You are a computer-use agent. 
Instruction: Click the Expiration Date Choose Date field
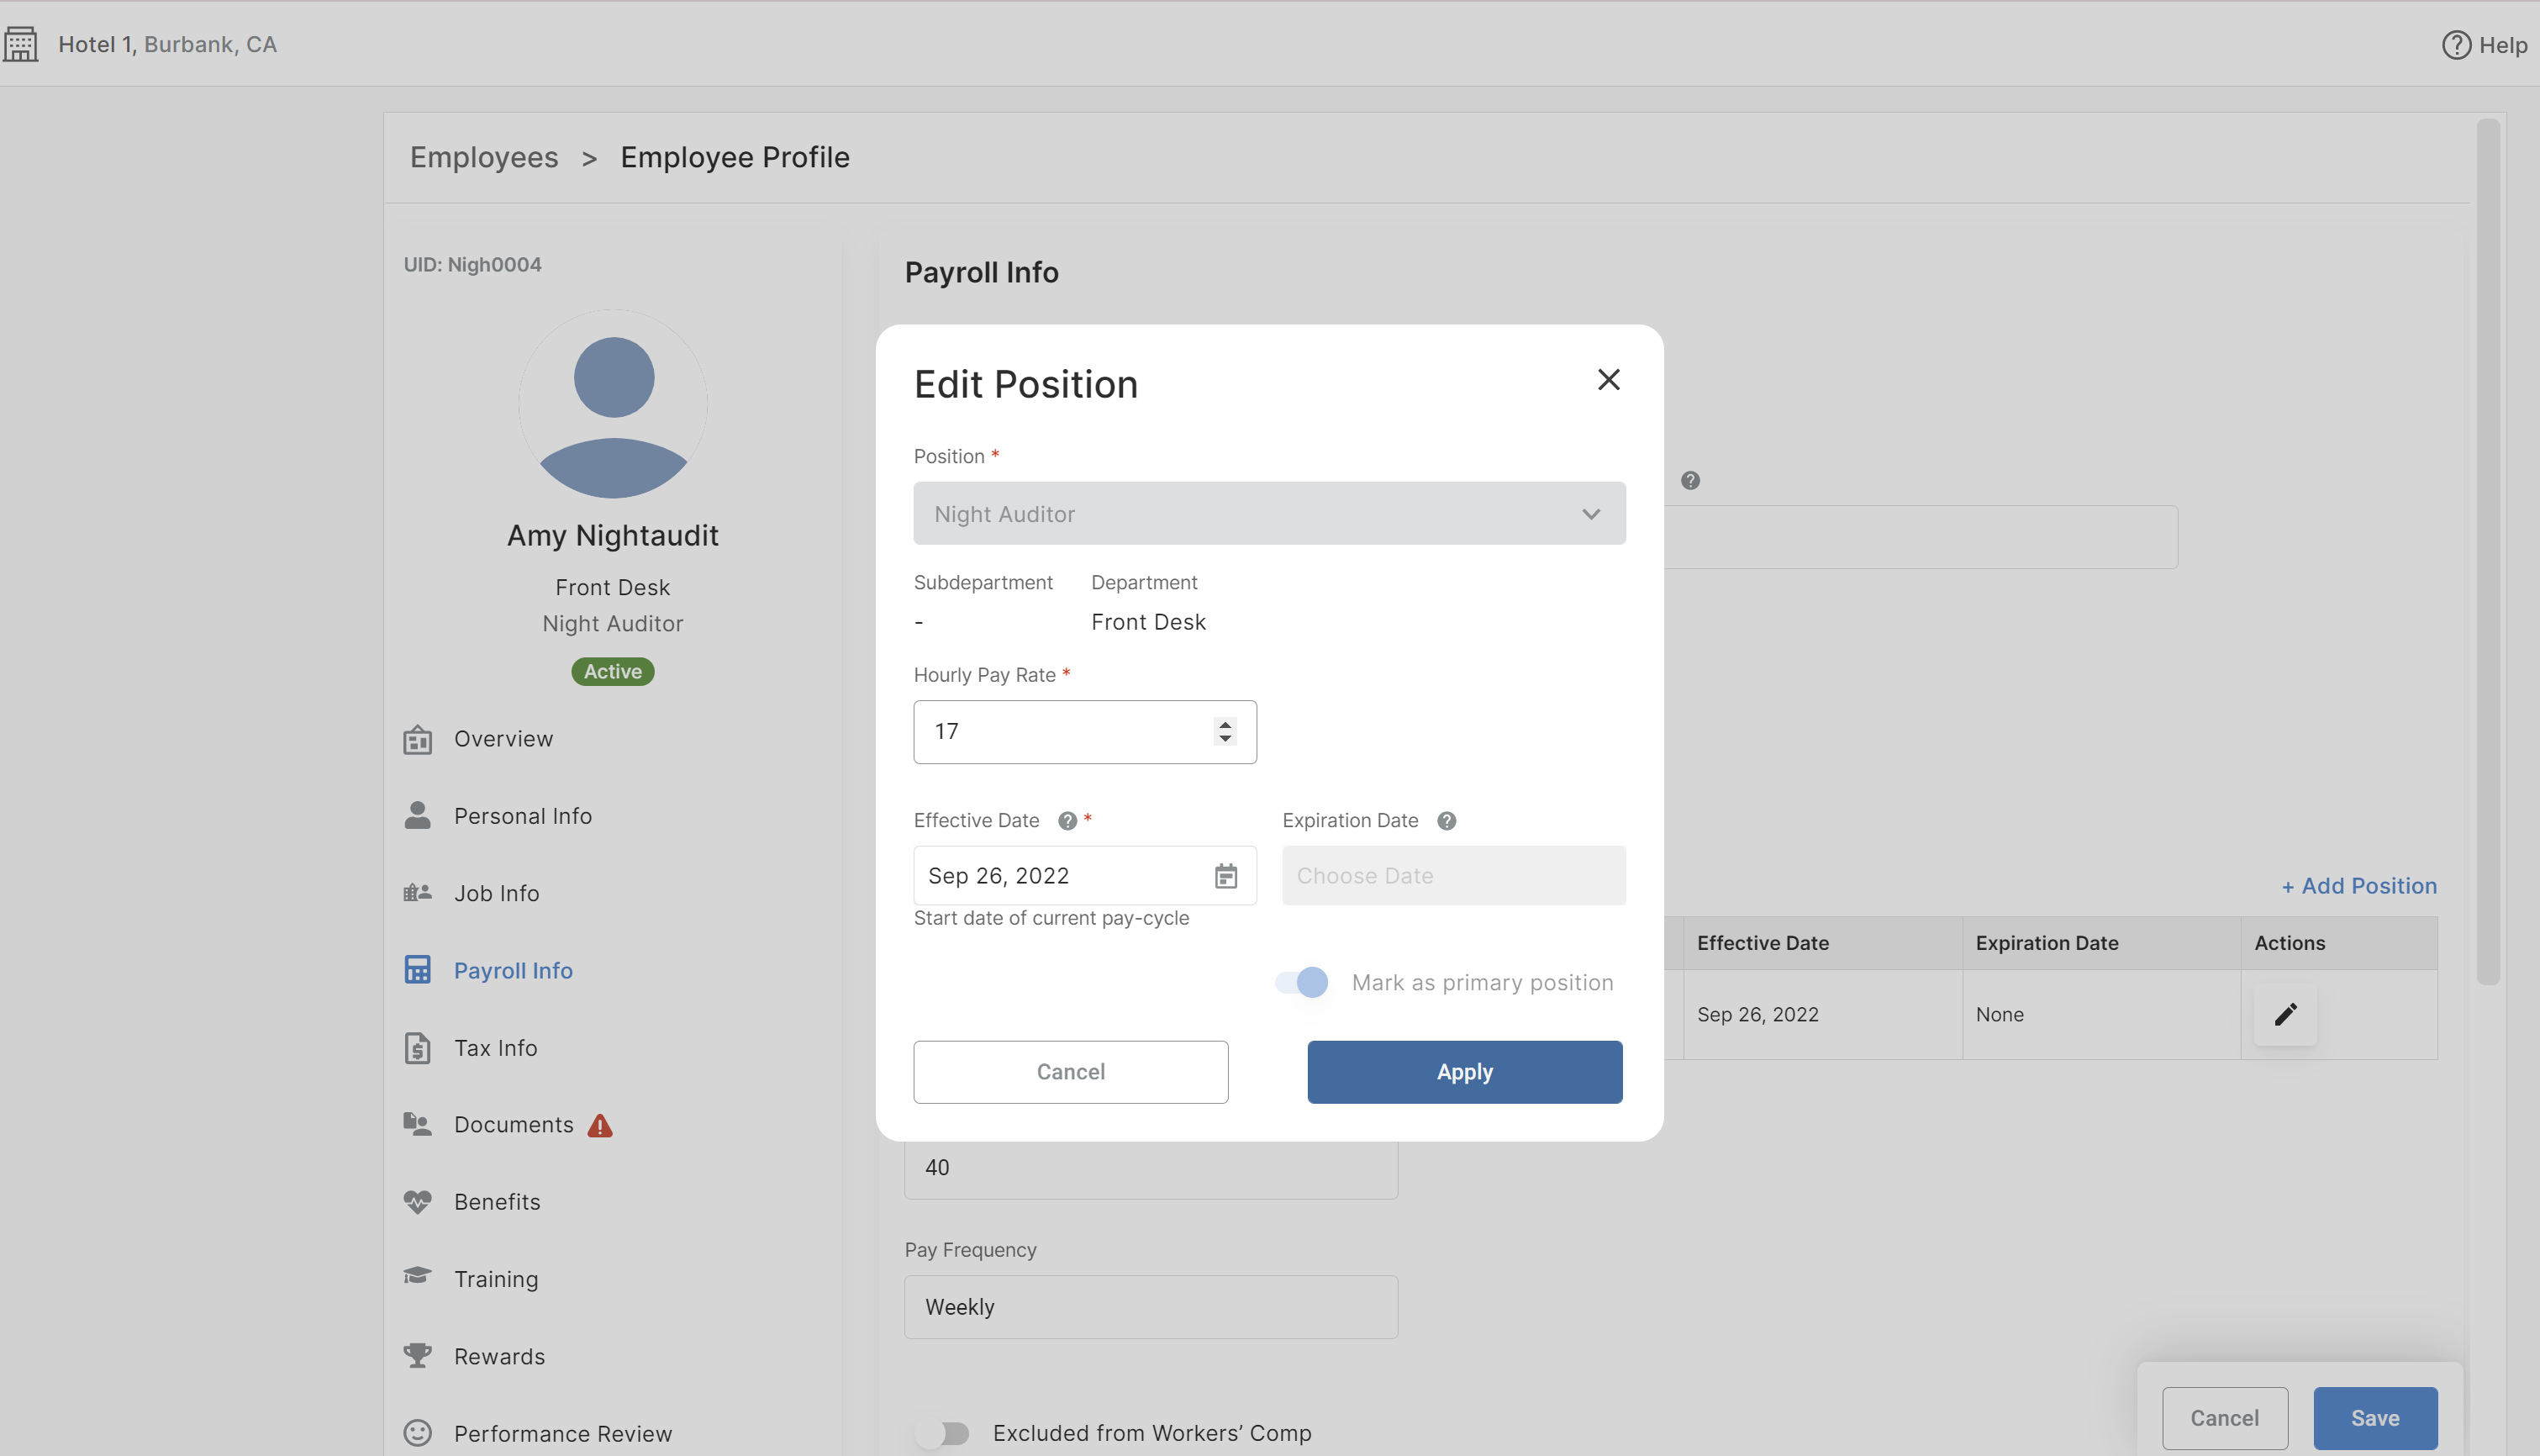(x=1453, y=876)
